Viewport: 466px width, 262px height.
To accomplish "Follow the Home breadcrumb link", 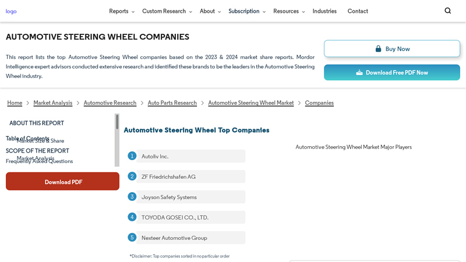I will click(15, 103).
